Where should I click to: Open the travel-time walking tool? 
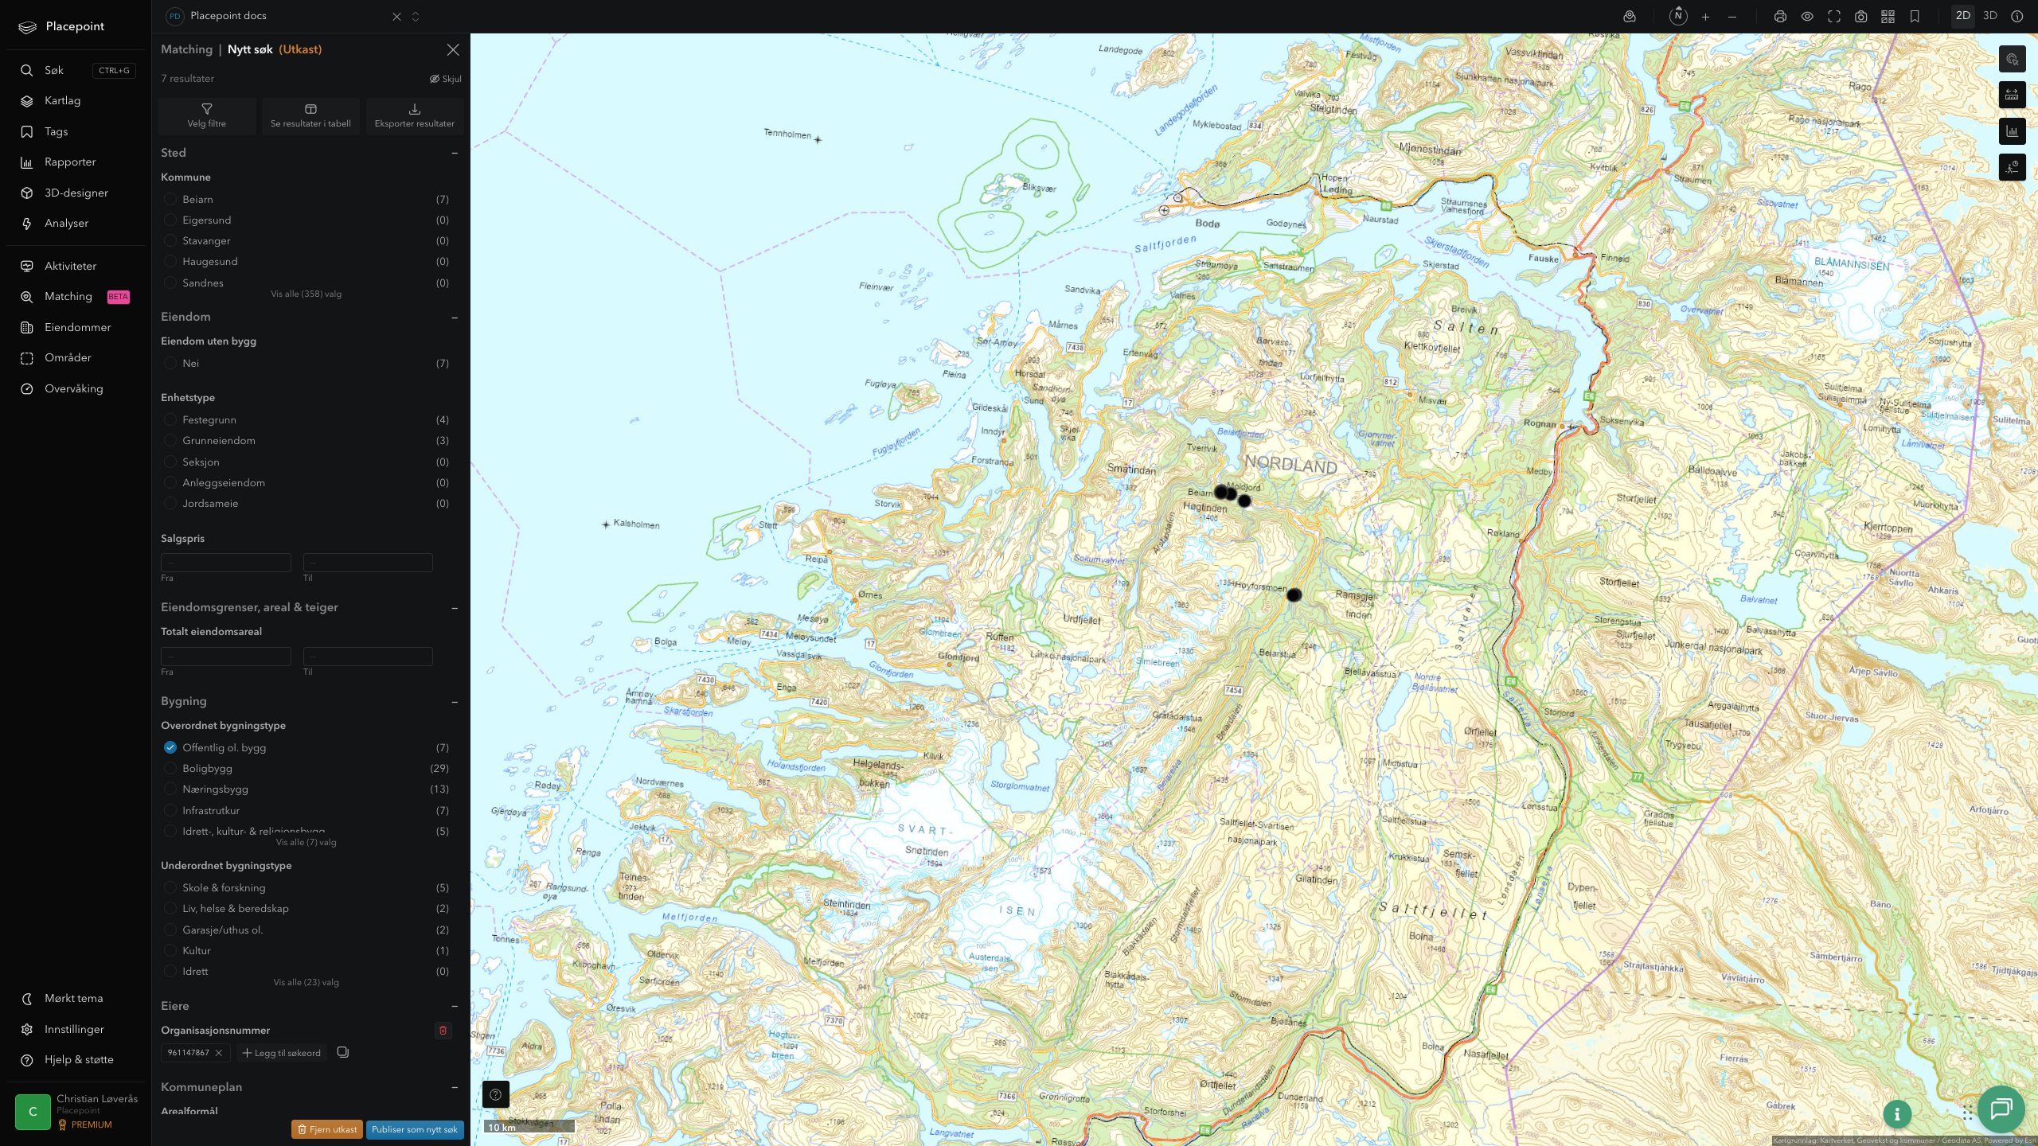2013,167
